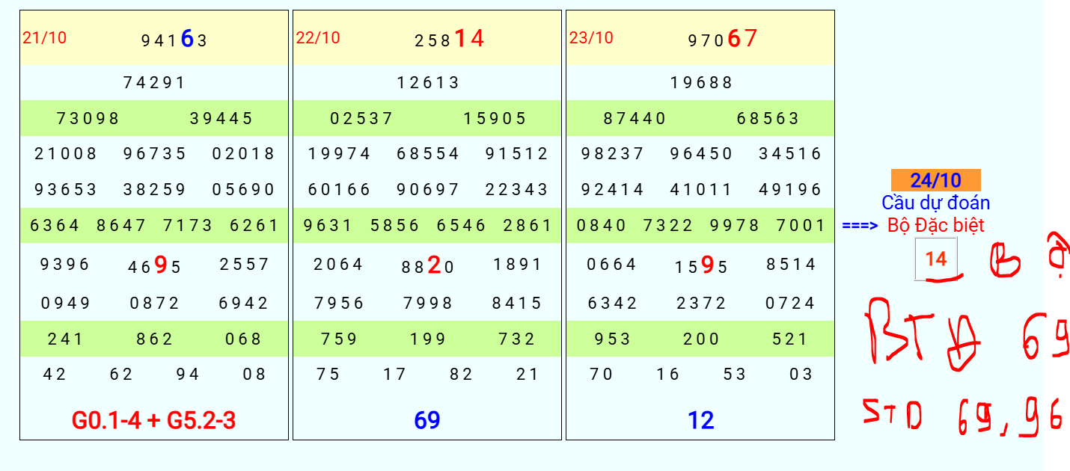Click the three-digit number 862
The height and width of the screenshot is (471, 1070).
tap(155, 339)
